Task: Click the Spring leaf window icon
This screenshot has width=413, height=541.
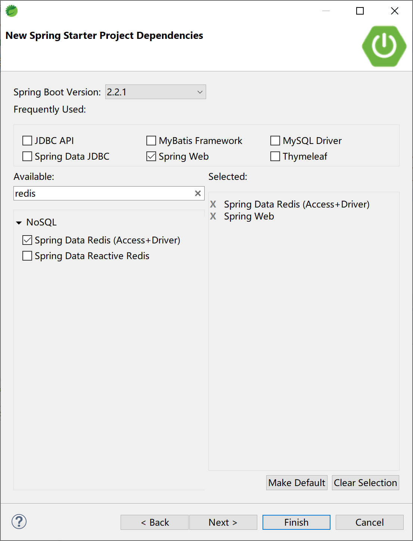Action: point(12,11)
